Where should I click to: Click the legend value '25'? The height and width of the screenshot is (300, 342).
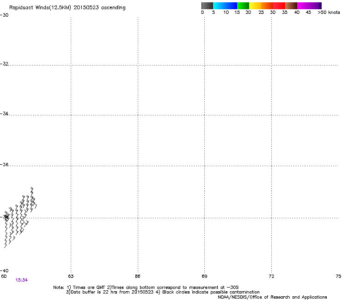tap(261, 12)
